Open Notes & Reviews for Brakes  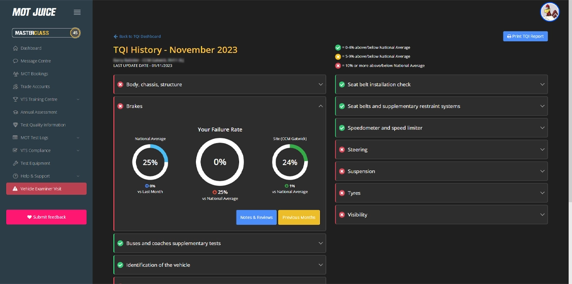tap(257, 217)
